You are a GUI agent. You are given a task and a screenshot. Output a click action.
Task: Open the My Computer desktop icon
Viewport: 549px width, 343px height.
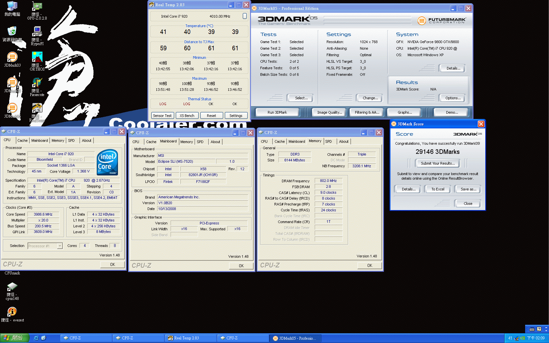pyautogui.click(x=12, y=8)
